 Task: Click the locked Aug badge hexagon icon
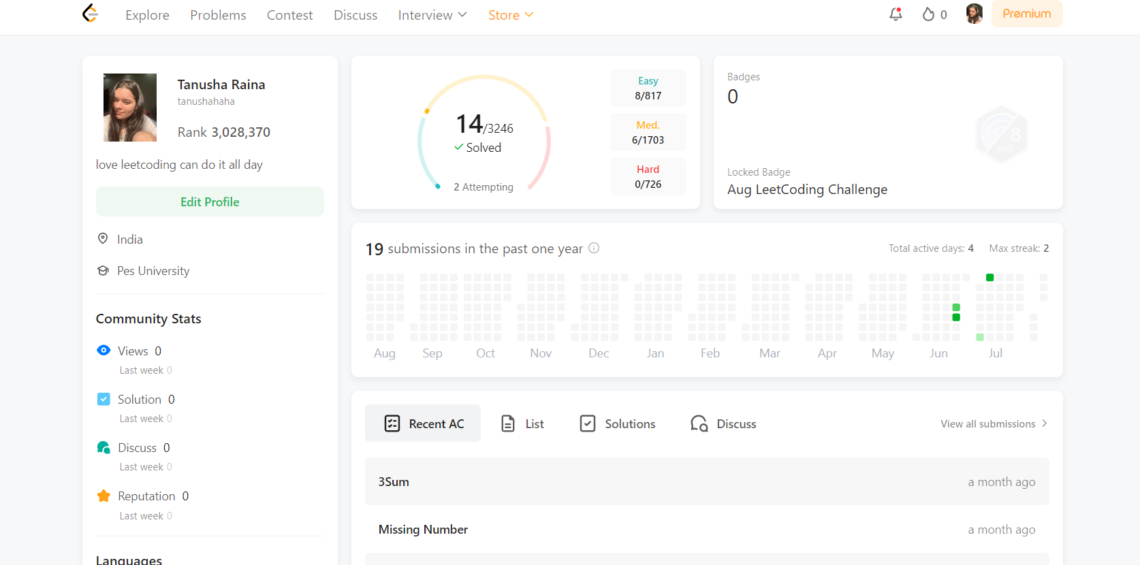click(x=1002, y=134)
